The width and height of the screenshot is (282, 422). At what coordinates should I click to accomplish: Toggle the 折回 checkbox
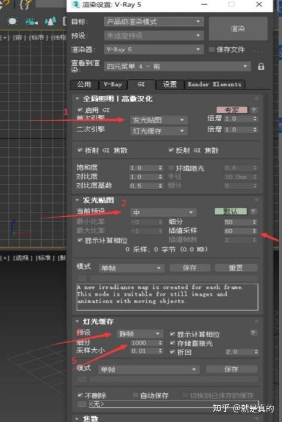pyautogui.click(x=172, y=352)
